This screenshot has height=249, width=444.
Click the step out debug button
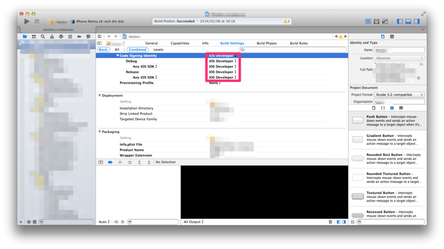(149, 162)
